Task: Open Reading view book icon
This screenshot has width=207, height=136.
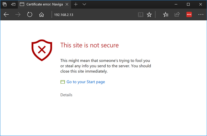Action: click(141, 15)
